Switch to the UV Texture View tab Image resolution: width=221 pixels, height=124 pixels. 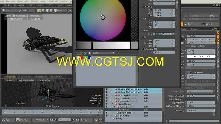click(25, 77)
